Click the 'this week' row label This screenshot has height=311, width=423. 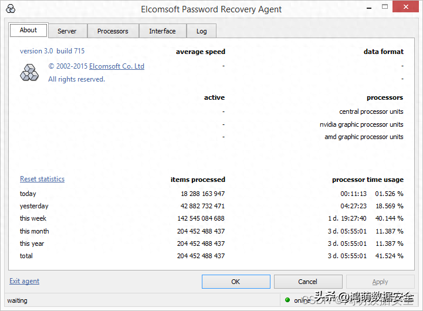(x=33, y=218)
